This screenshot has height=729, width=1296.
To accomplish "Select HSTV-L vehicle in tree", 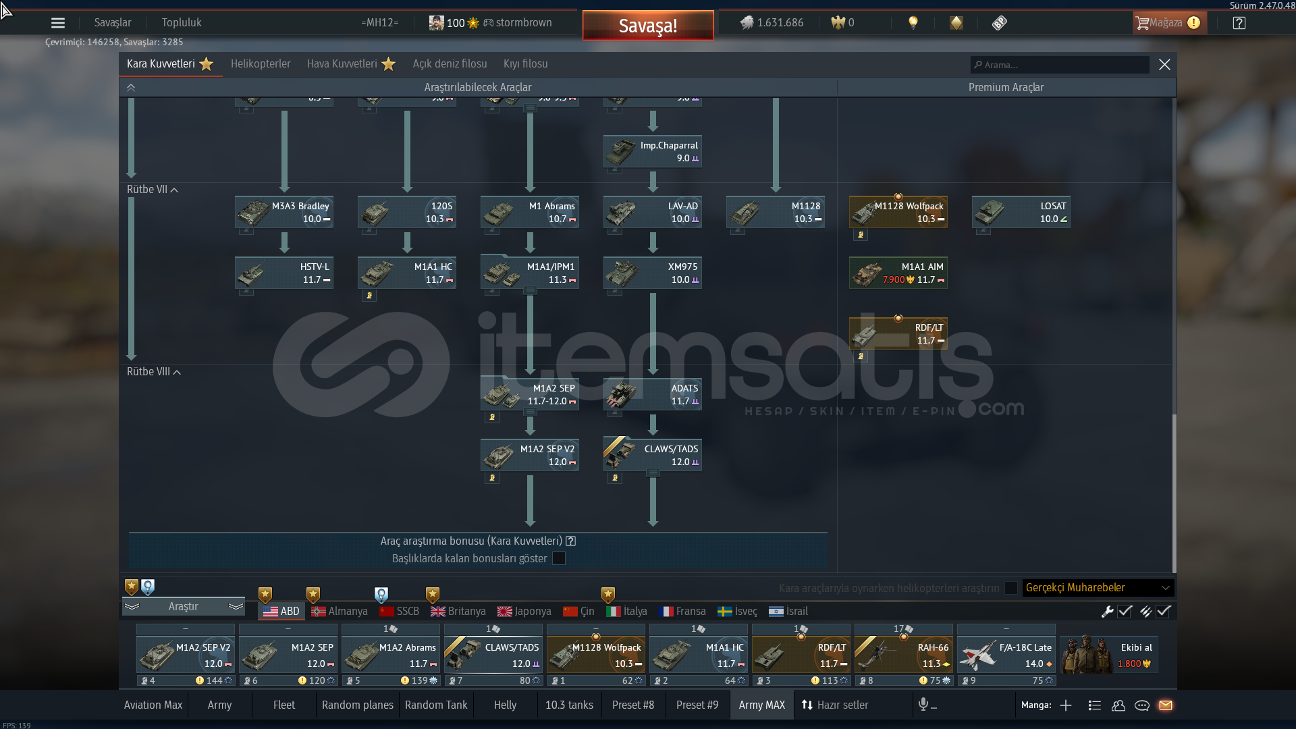I will click(284, 273).
